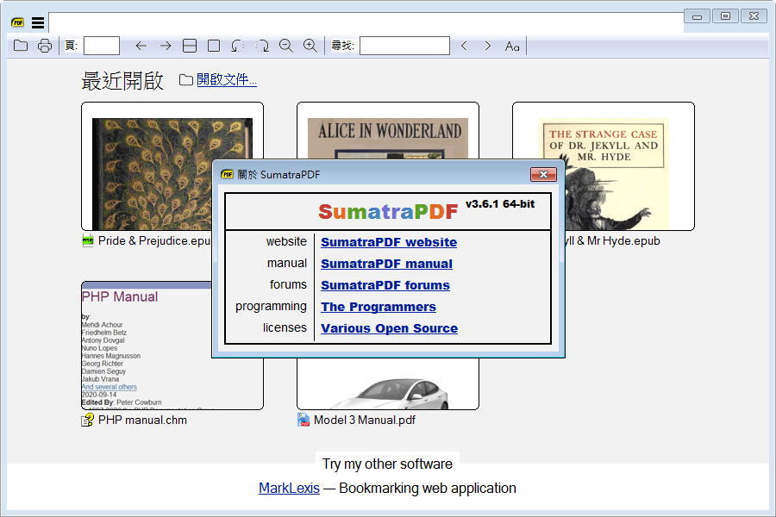This screenshot has height=517, width=776.
Task: Zoom out with the magnifier minus icon
Action: 285,46
